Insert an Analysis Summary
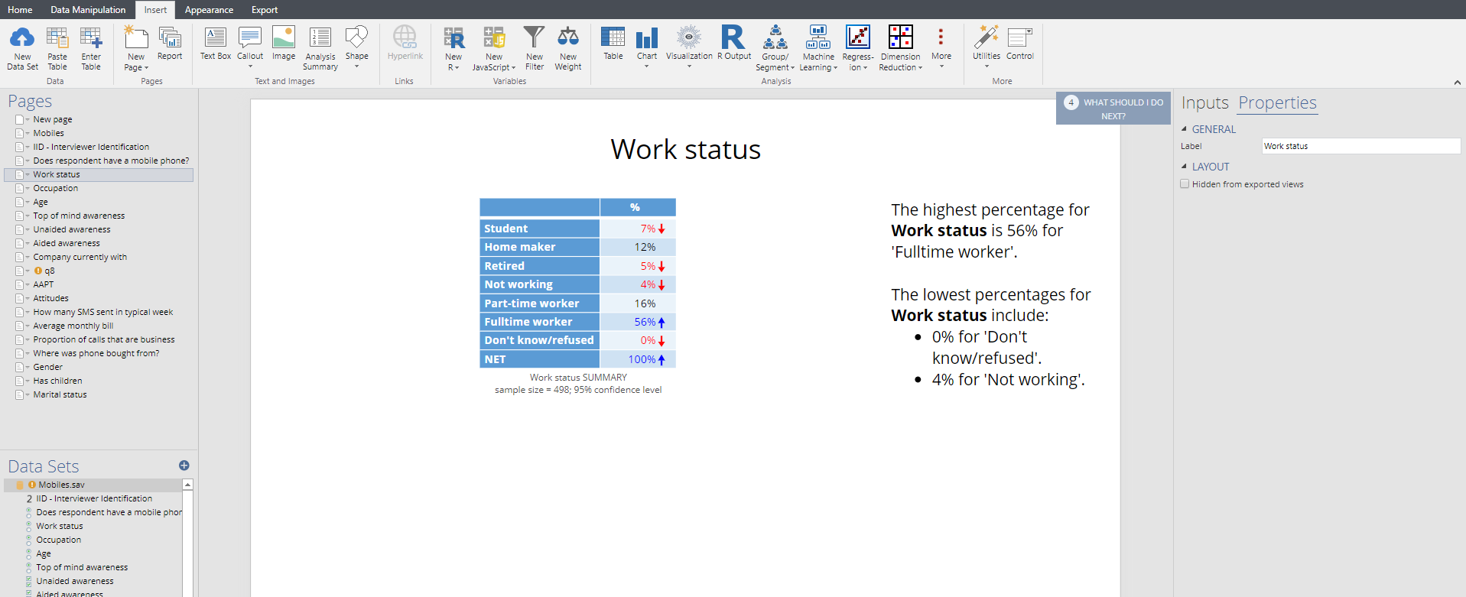 (320, 48)
